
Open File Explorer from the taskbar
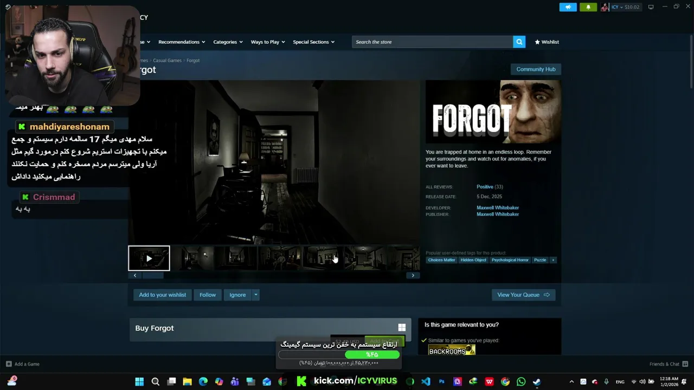(187, 381)
